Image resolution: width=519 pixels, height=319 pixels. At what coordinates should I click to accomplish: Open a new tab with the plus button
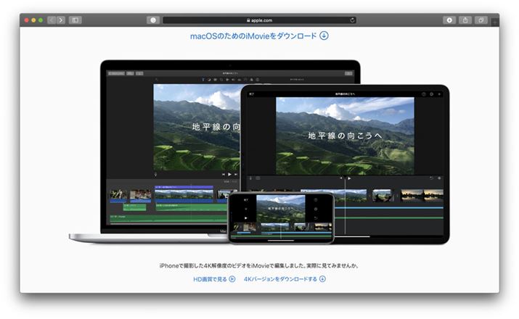tap(494, 22)
